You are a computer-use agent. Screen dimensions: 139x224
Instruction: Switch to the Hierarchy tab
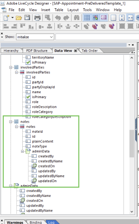[x=11, y=51]
